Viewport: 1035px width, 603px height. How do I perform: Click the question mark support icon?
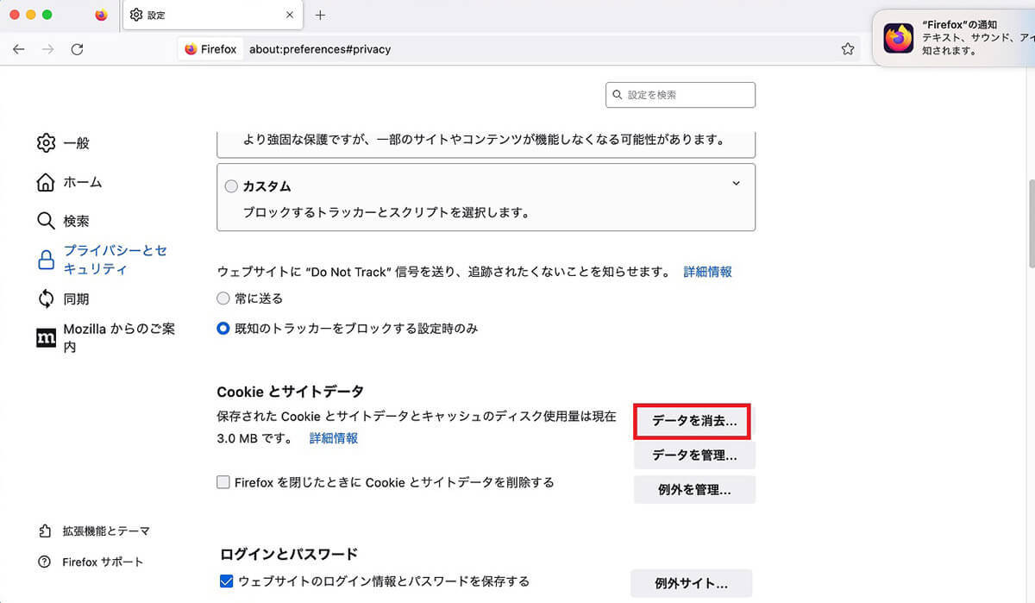45,562
